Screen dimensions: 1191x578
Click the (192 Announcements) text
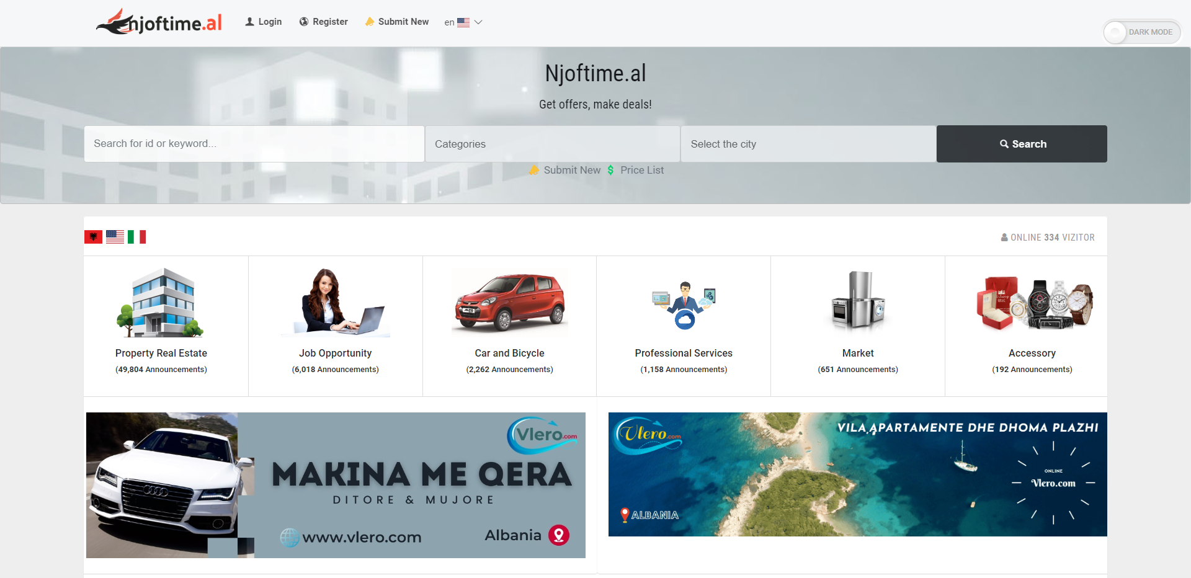[x=1032, y=370]
